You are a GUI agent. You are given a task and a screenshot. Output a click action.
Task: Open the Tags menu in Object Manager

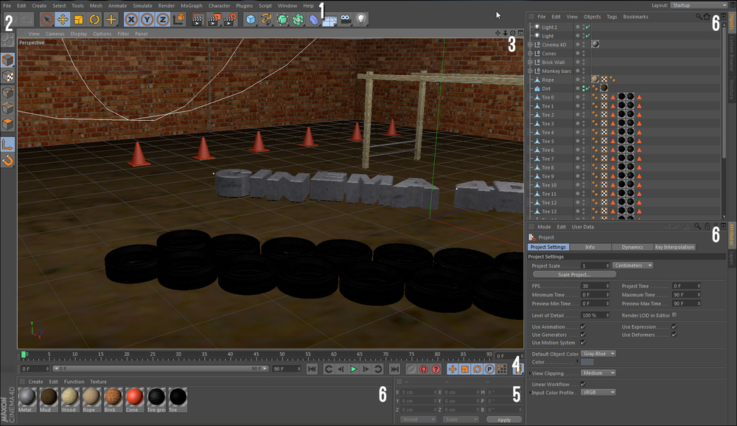[612, 16]
